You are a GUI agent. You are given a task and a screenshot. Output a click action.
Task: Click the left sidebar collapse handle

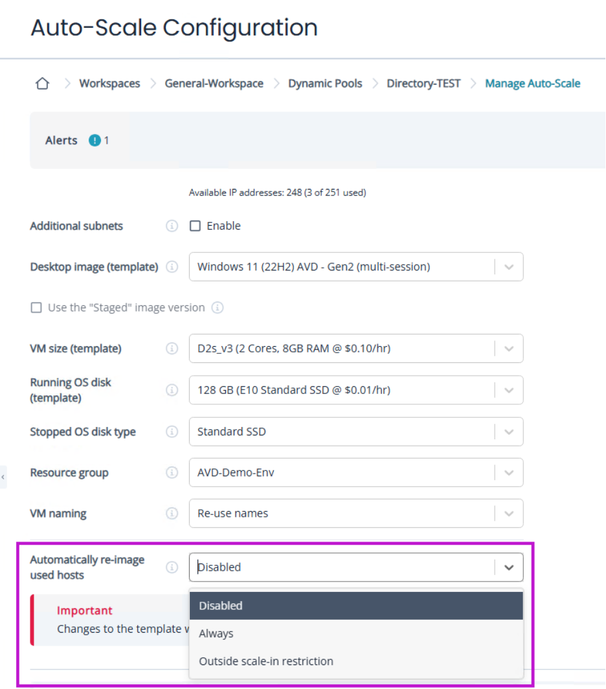(3, 477)
